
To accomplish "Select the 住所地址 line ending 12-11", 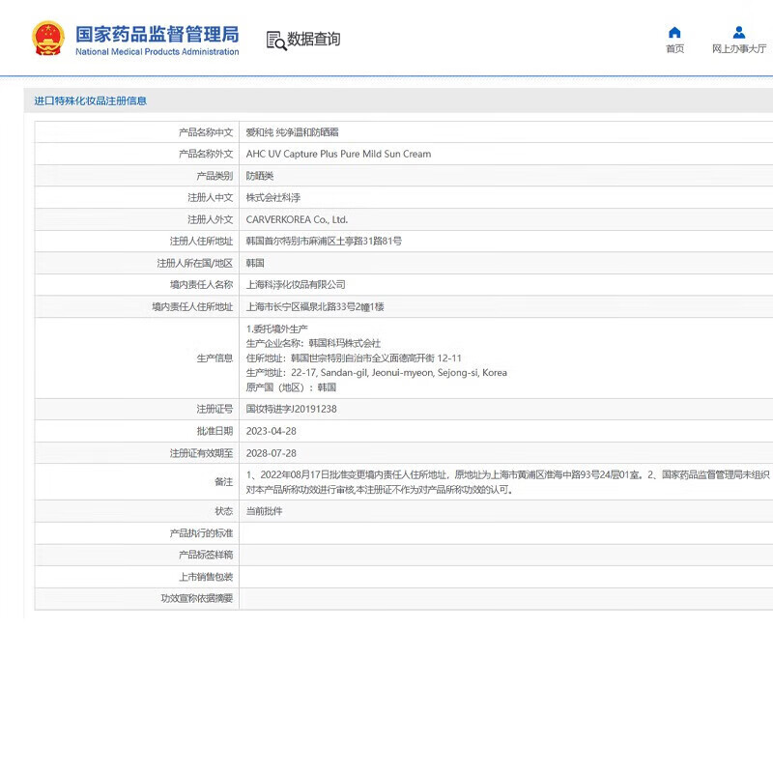I will (x=354, y=358).
